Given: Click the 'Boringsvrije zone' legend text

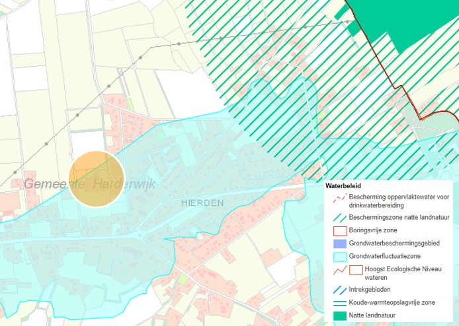Looking at the screenshot, I should [373, 230].
